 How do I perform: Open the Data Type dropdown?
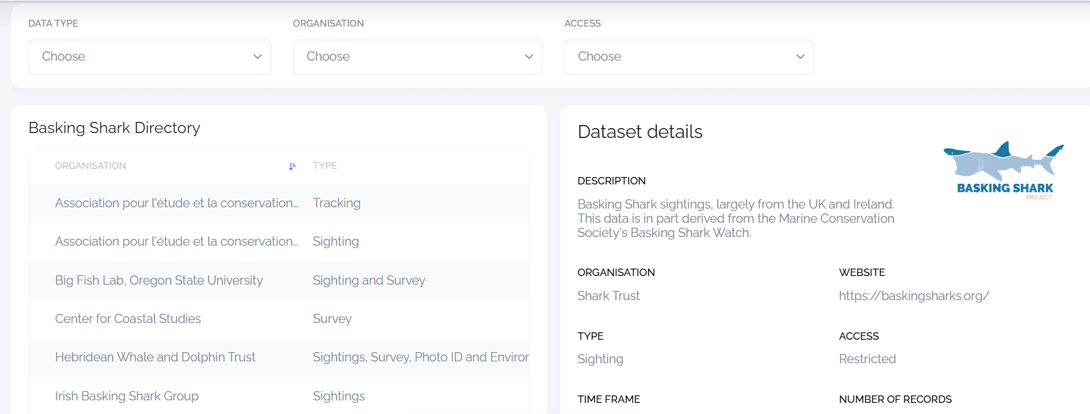pos(150,57)
